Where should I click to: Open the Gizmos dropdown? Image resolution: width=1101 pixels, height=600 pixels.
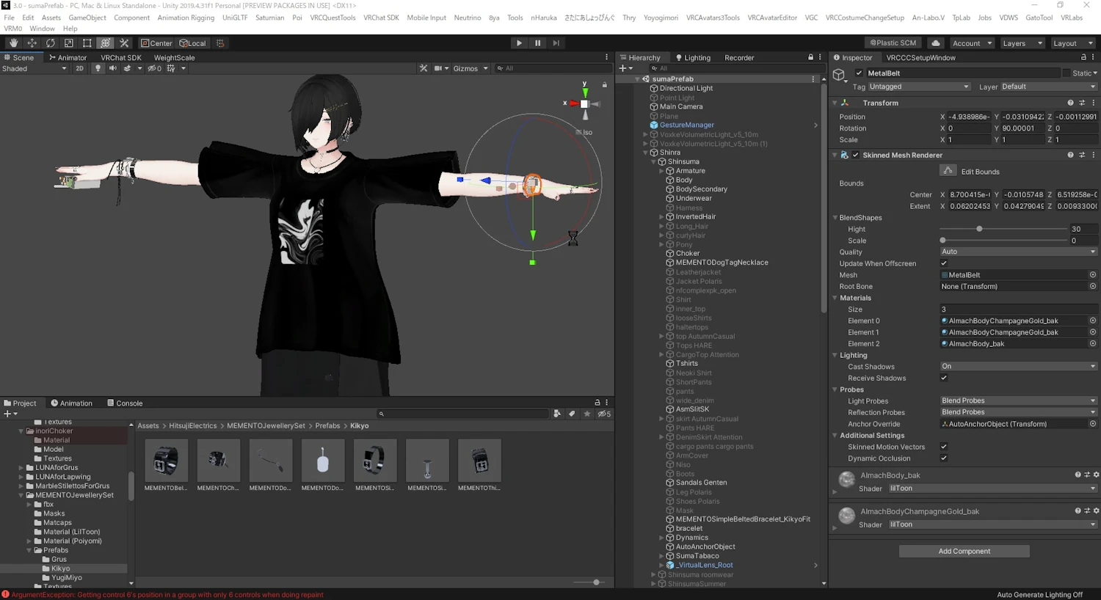(470, 68)
